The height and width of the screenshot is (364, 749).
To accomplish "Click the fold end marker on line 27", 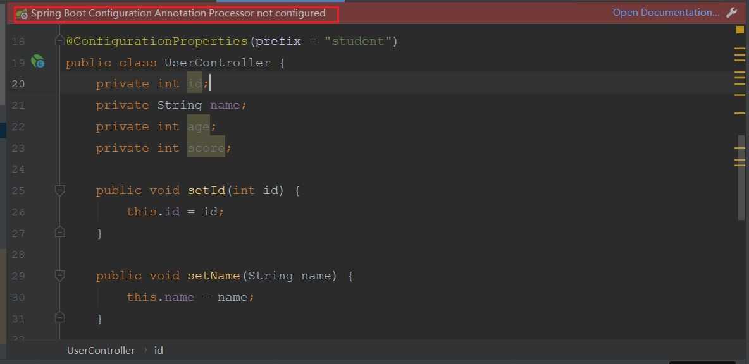I will point(59,233).
